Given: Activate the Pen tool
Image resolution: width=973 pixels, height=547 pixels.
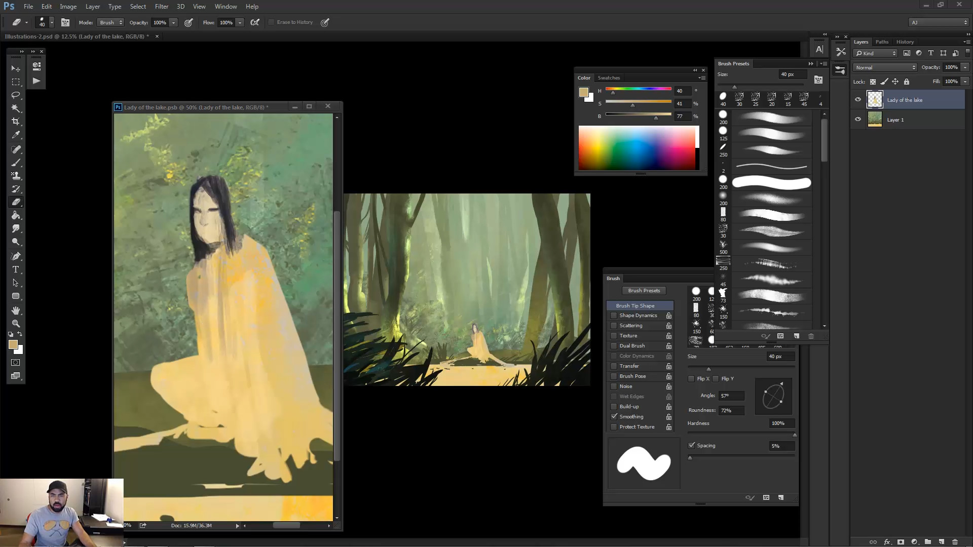Looking at the screenshot, I should click(16, 256).
